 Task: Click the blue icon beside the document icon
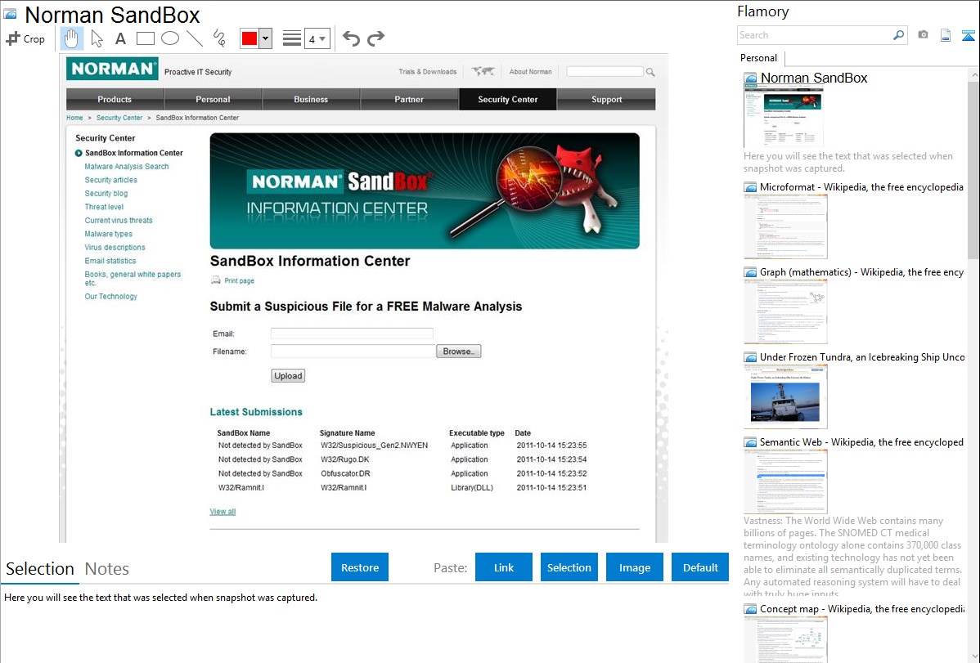pos(968,35)
